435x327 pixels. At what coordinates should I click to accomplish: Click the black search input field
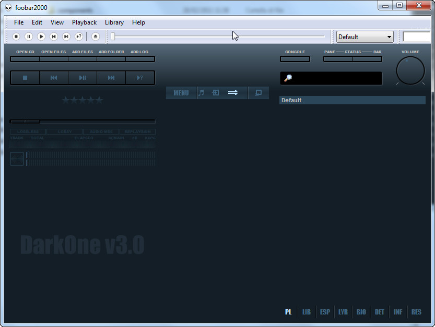[331, 78]
